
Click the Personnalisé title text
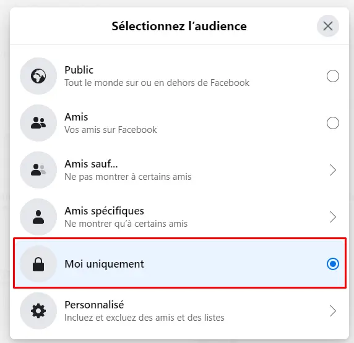pyautogui.click(x=94, y=305)
